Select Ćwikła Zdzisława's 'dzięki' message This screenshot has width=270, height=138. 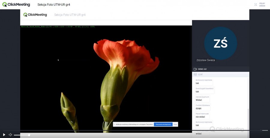199,108
